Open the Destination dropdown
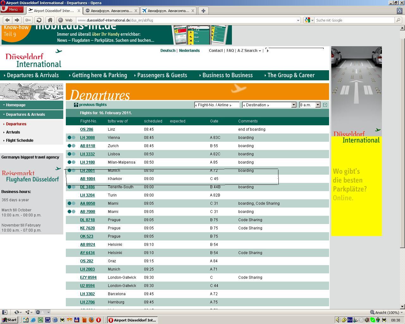The width and height of the screenshot is (405, 324). point(269,105)
